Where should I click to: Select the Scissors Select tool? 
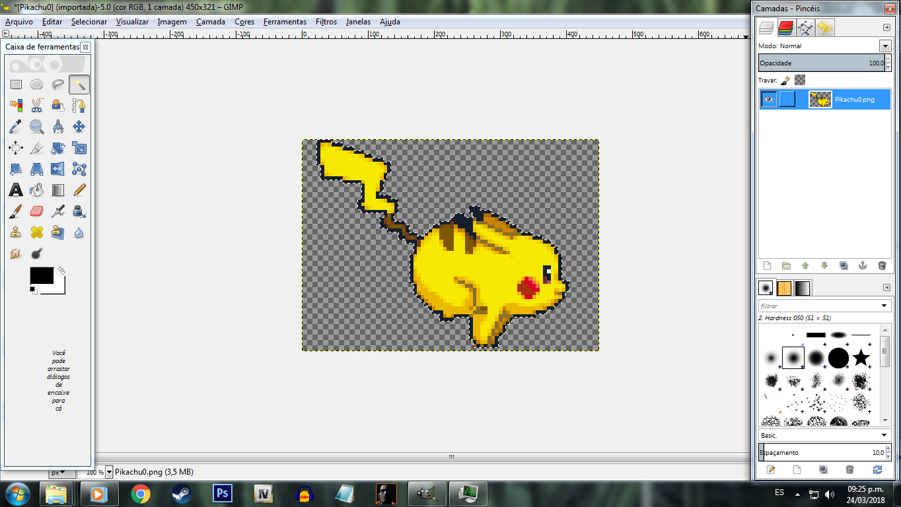(x=37, y=106)
